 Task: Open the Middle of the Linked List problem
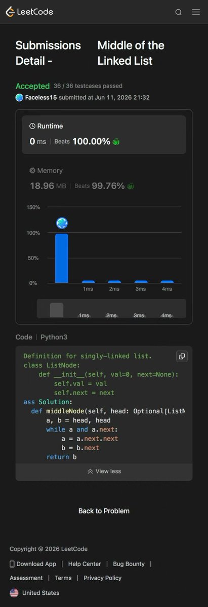(131, 53)
